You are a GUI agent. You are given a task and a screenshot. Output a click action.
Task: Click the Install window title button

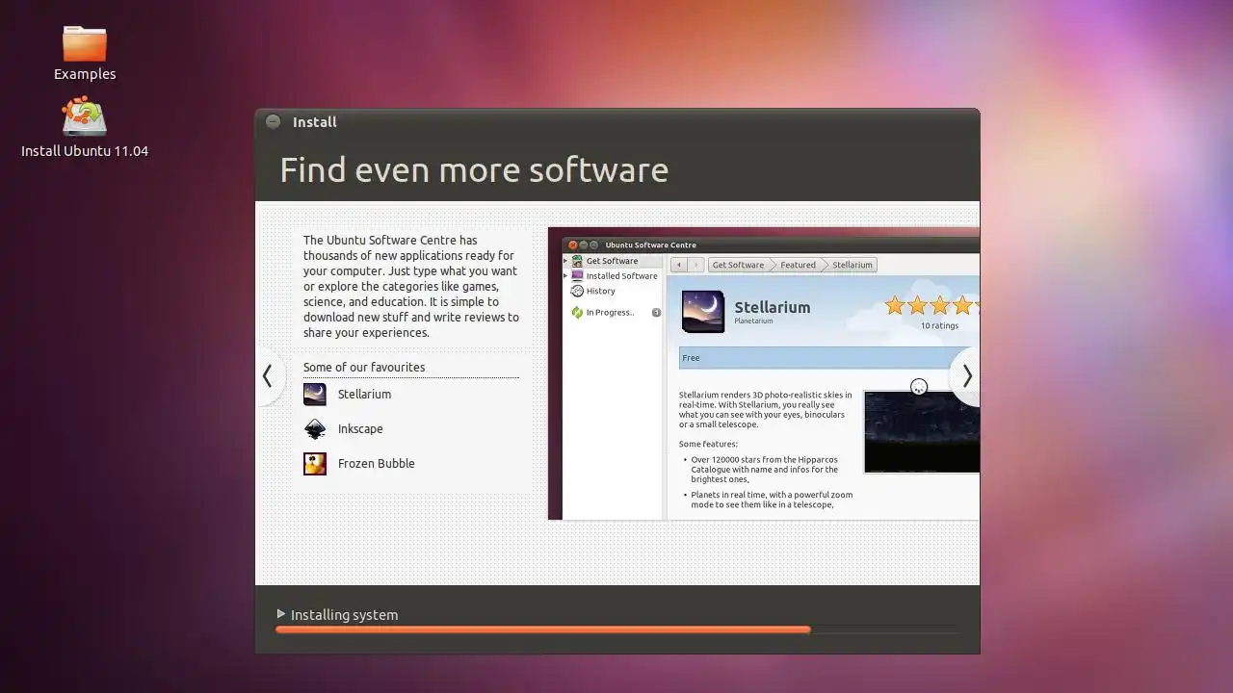pos(274,121)
